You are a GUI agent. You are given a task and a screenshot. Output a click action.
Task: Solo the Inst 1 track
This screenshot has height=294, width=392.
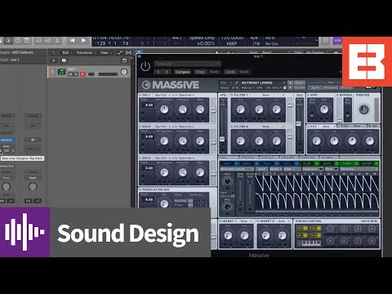pyautogui.click(x=76, y=74)
